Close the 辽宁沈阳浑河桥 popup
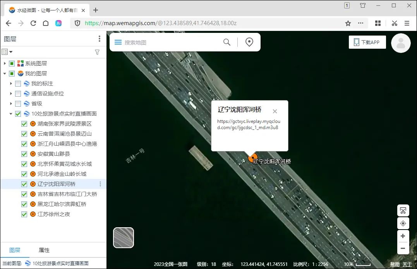Viewport: 417px width, 269px height. click(275, 111)
